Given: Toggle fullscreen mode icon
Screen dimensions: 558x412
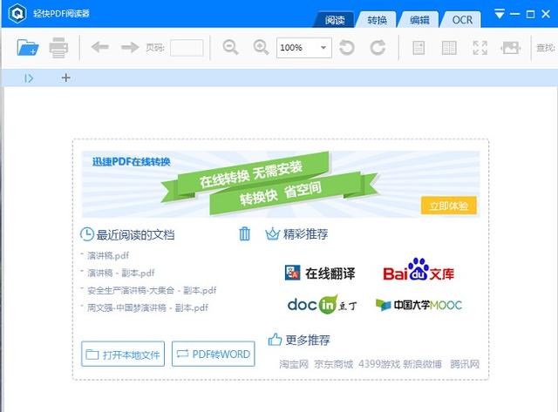Looking at the screenshot, I should coord(480,48).
